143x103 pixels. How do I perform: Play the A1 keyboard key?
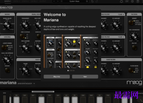pos(66,100)
